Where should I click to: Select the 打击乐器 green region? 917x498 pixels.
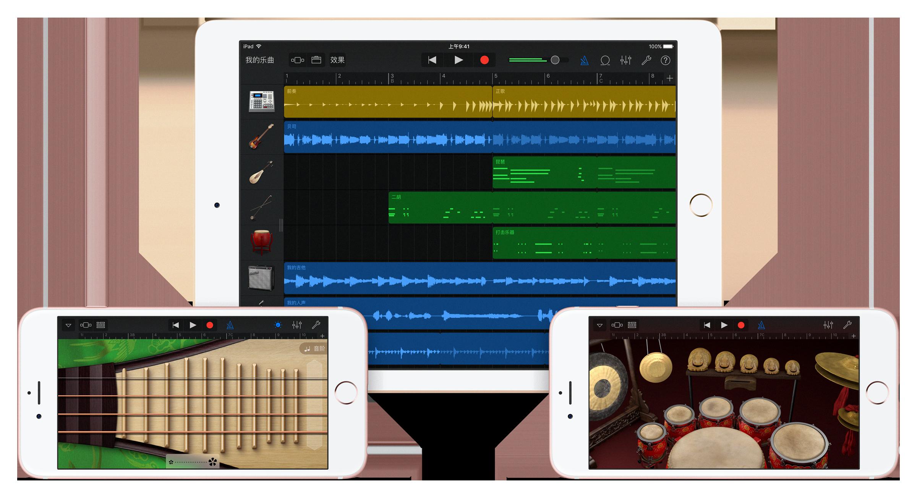point(584,243)
